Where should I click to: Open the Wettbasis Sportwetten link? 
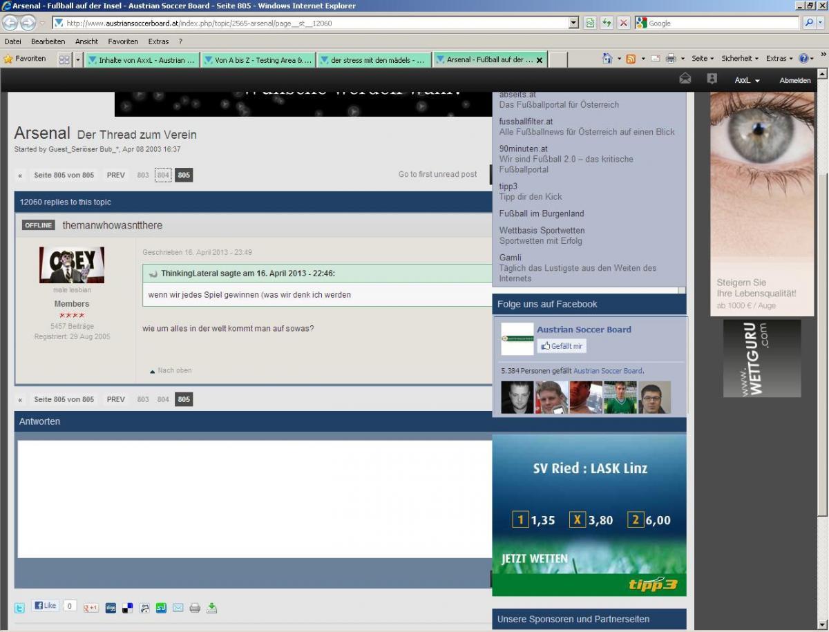coord(542,230)
